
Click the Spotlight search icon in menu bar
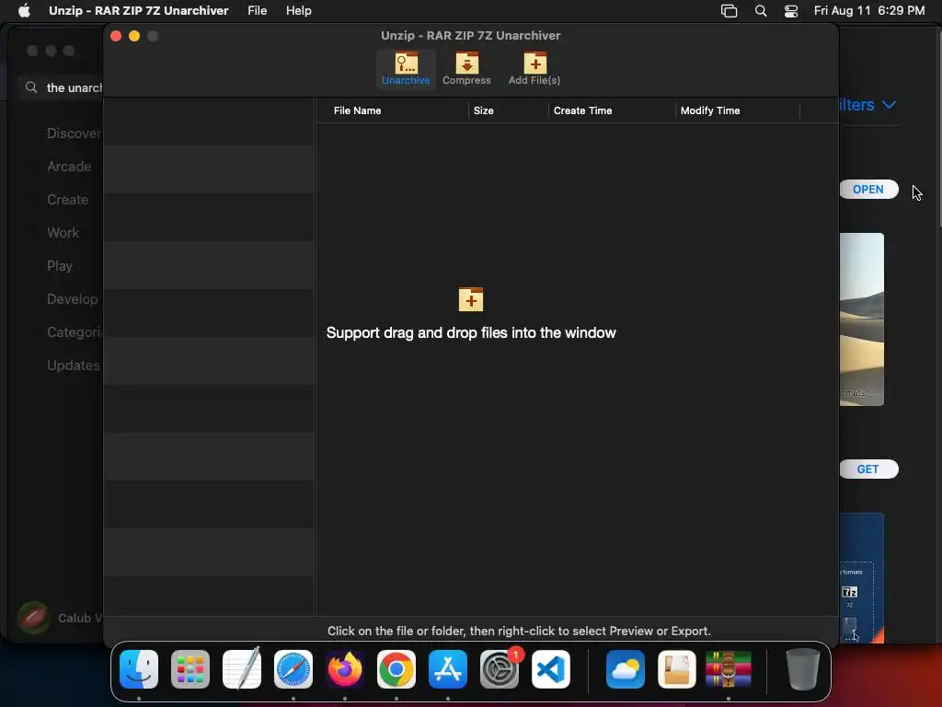click(761, 11)
